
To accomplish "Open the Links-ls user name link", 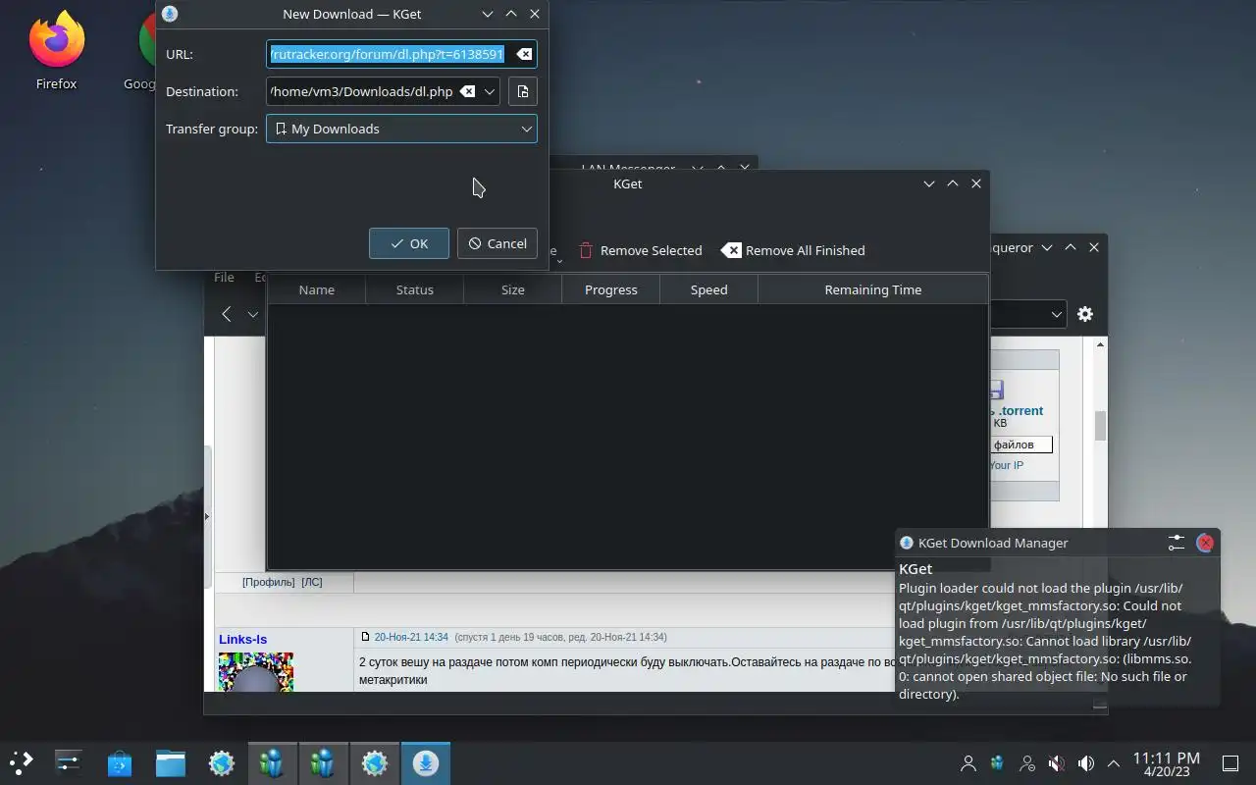I will coord(242,639).
